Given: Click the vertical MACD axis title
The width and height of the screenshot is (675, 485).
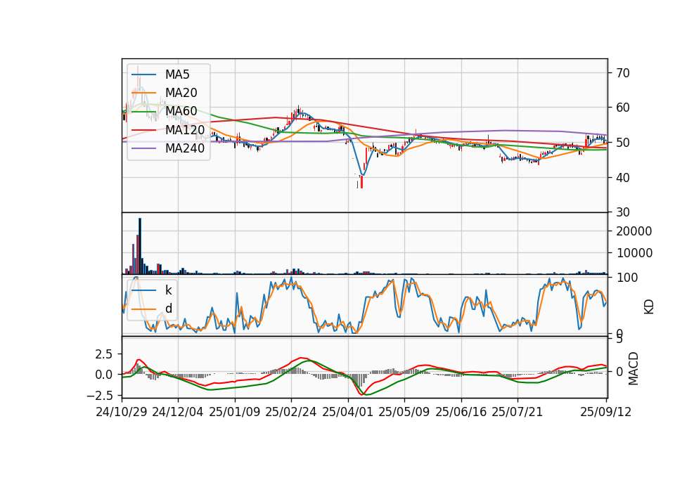Looking at the screenshot, I should pos(634,368).
